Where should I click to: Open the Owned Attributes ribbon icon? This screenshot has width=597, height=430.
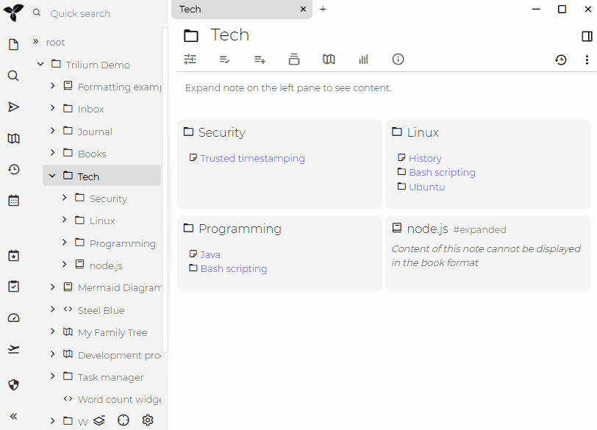coord(225,60)
